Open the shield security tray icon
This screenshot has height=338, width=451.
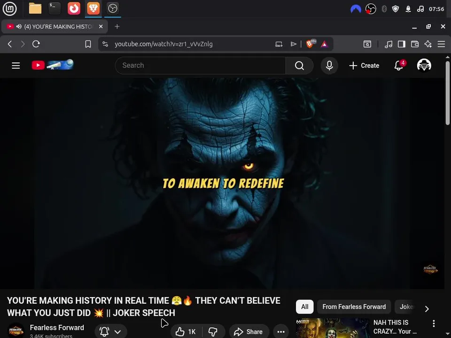[x=396, y=9]
